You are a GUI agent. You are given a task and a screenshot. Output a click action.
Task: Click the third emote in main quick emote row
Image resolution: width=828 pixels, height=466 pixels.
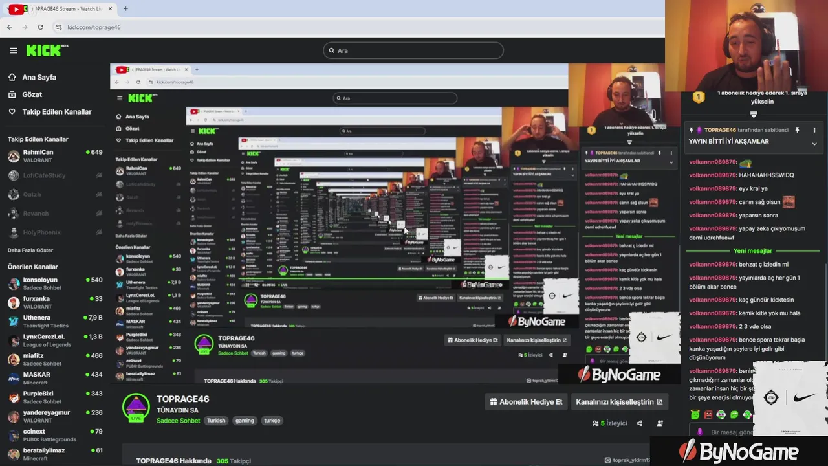pos(721,415)
